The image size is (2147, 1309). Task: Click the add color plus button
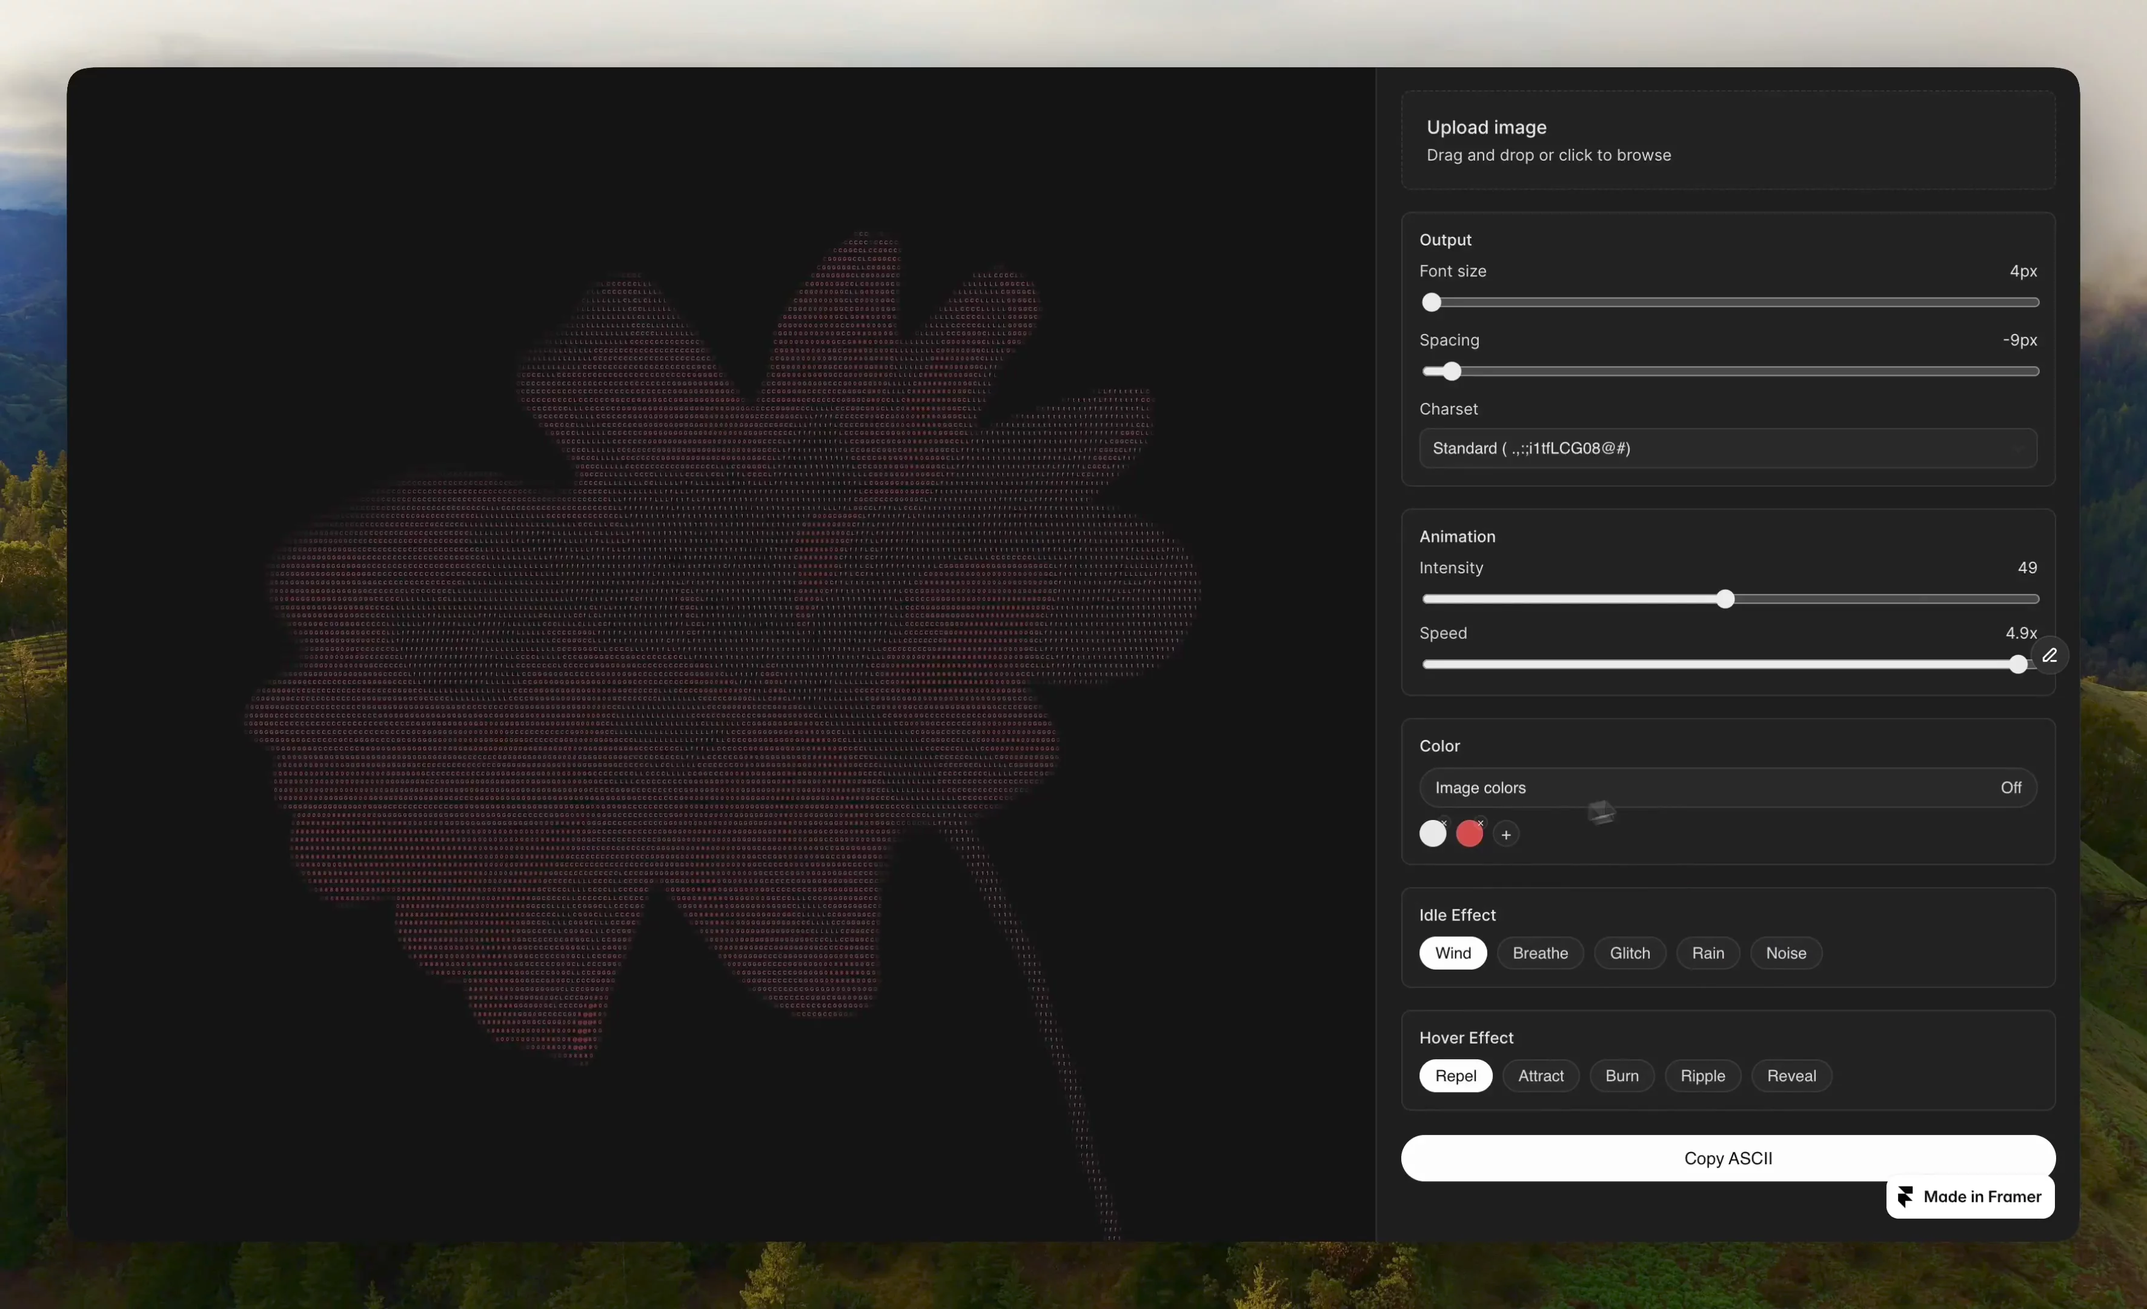pyautogui.click(x=1505, y=835)
